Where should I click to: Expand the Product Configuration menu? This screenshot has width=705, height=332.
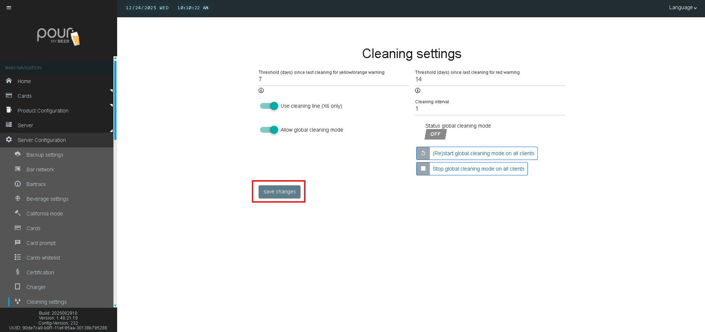click(43, 111)
